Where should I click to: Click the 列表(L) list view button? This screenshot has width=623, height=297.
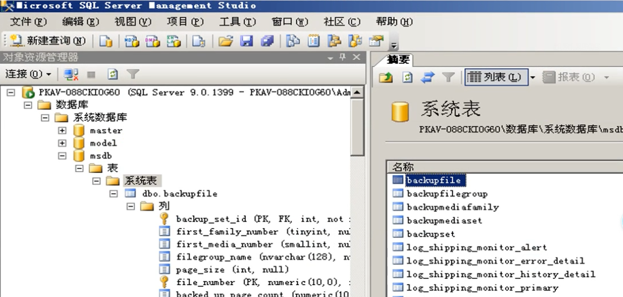point(496,77)
